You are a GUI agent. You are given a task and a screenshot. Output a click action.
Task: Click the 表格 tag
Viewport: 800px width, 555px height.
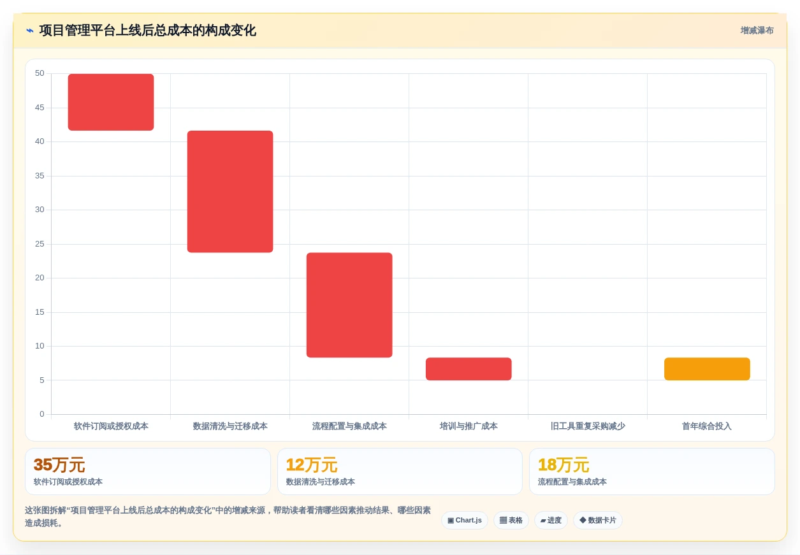(x=511, y=520)
